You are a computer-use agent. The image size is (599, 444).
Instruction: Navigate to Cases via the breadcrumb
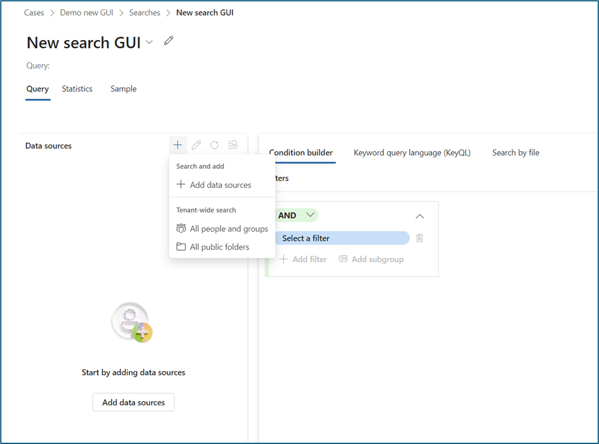click(34, 12)
